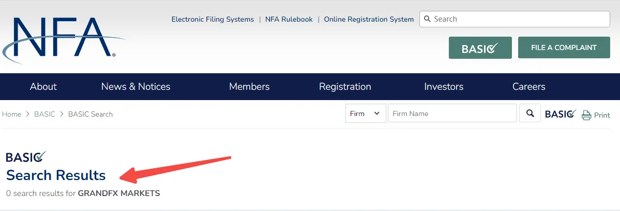Screen dimensions: 620x211
Task: Open the green BASIC button in header
Action: click(x=480, y=48)
